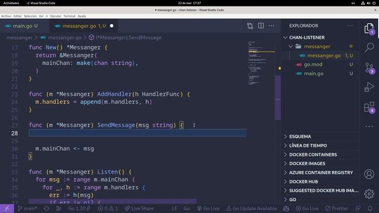Start Live Share from status bar
Viewport: 379px width, 213px height.
pos(139,208)
